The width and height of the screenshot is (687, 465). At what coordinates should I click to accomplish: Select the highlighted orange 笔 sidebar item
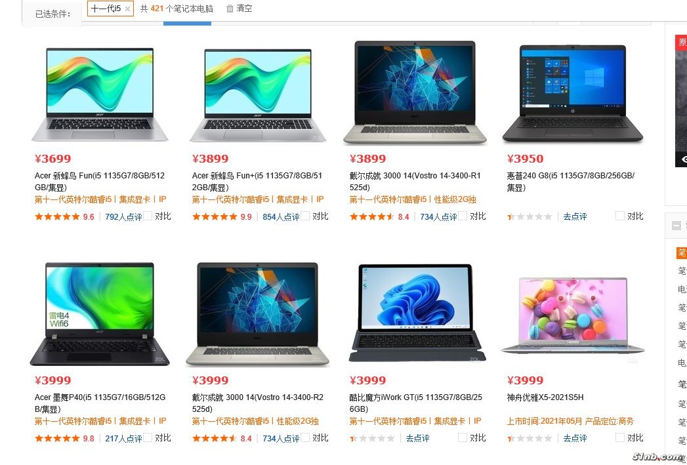(682, 253)
